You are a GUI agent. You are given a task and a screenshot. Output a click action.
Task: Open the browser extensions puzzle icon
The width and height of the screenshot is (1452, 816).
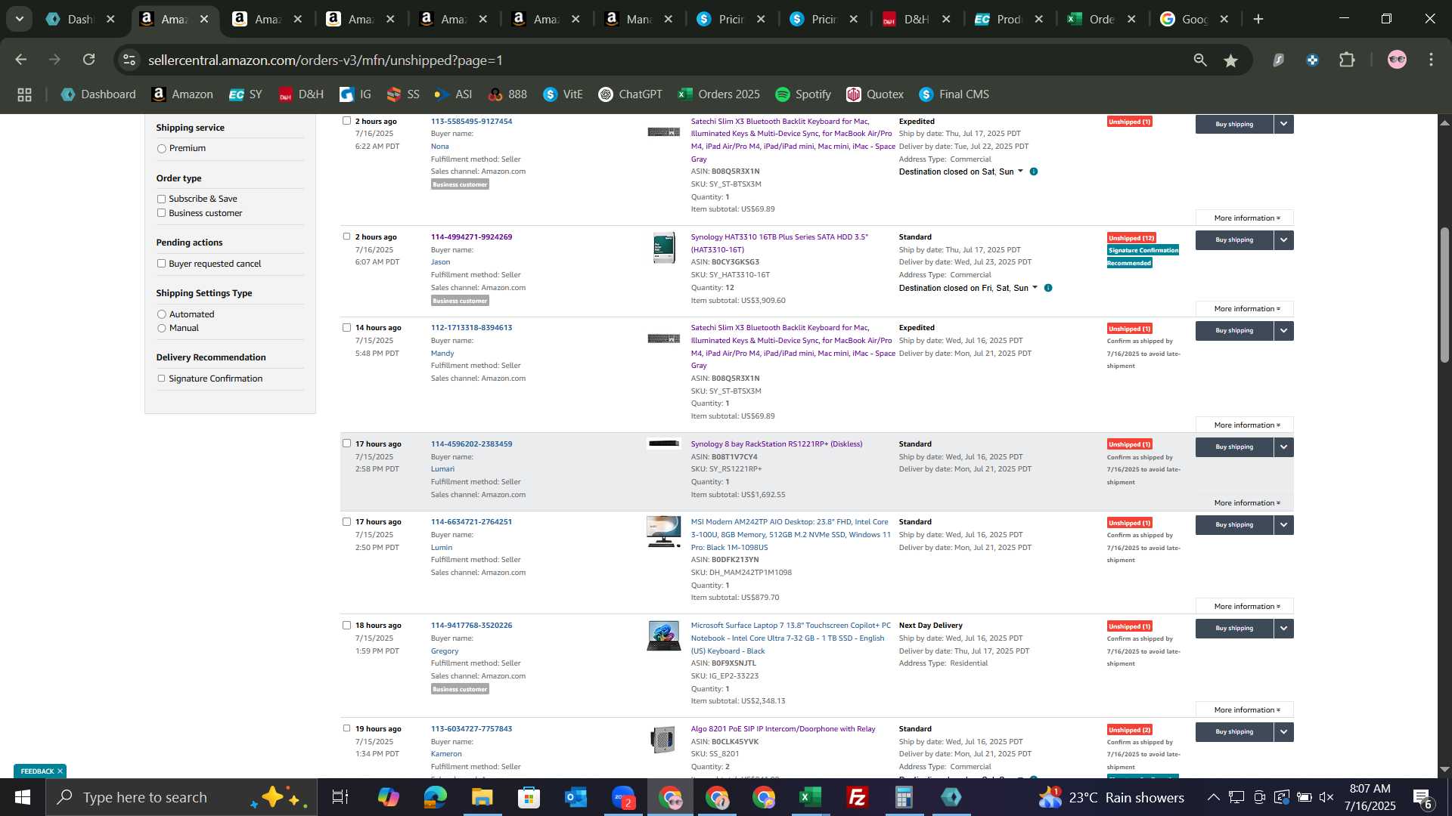tap(1347, 60)
